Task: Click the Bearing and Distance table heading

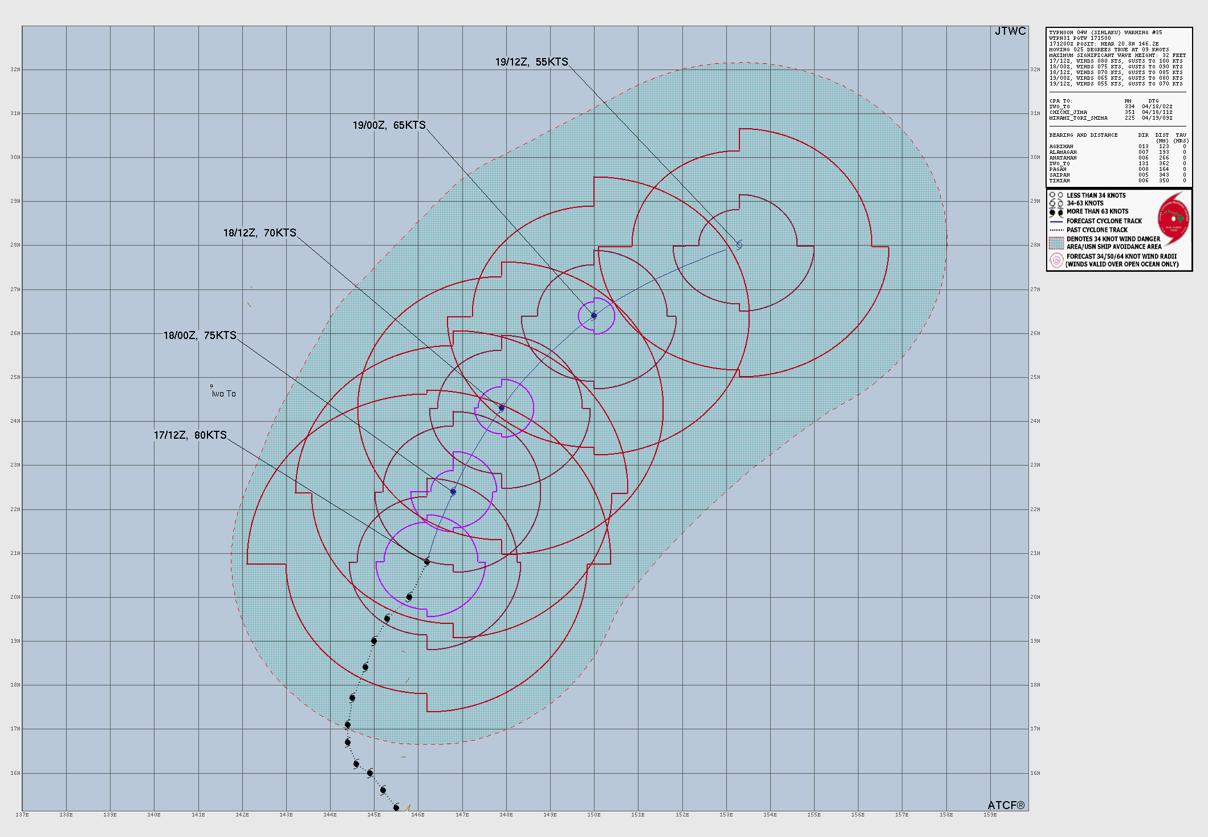Action: [1083, 135]
